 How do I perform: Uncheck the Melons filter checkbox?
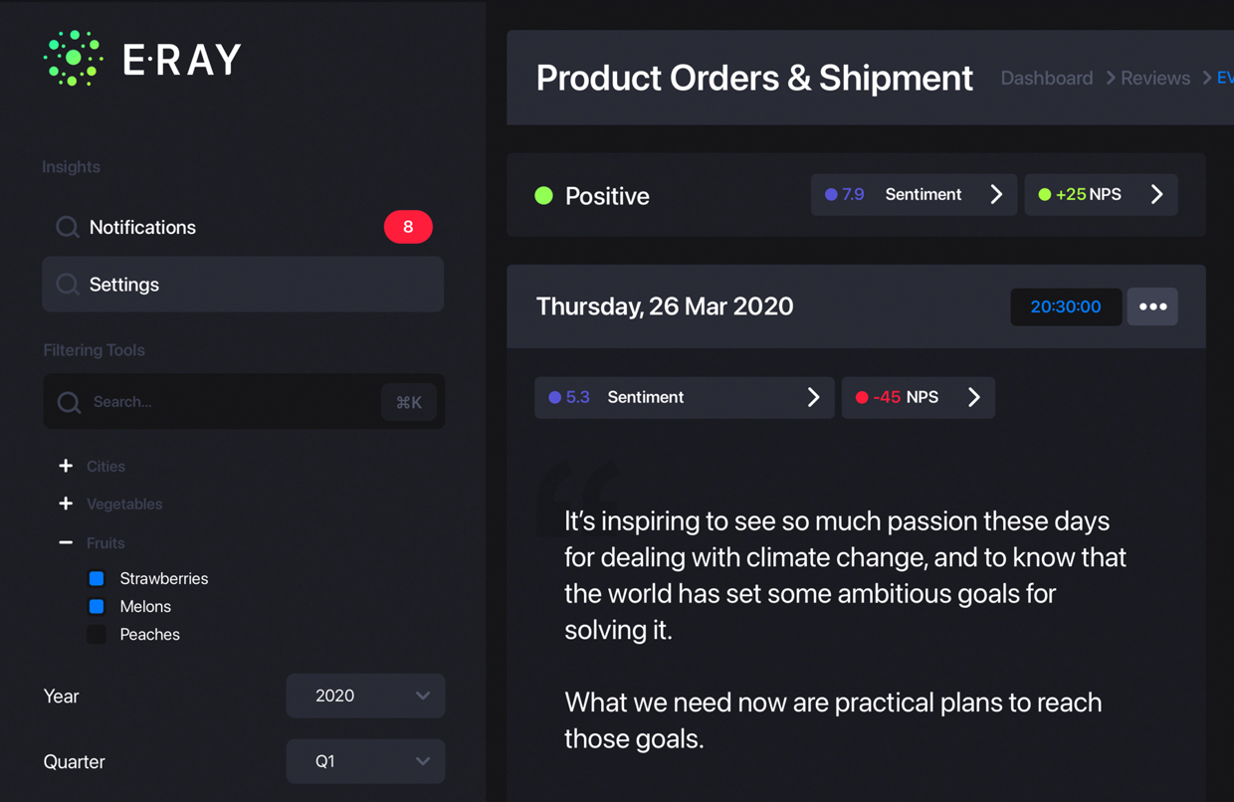click(97, 606)
